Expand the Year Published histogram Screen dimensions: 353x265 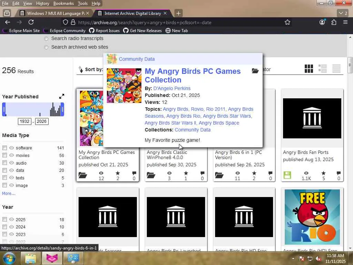click(x=61, y=97)
